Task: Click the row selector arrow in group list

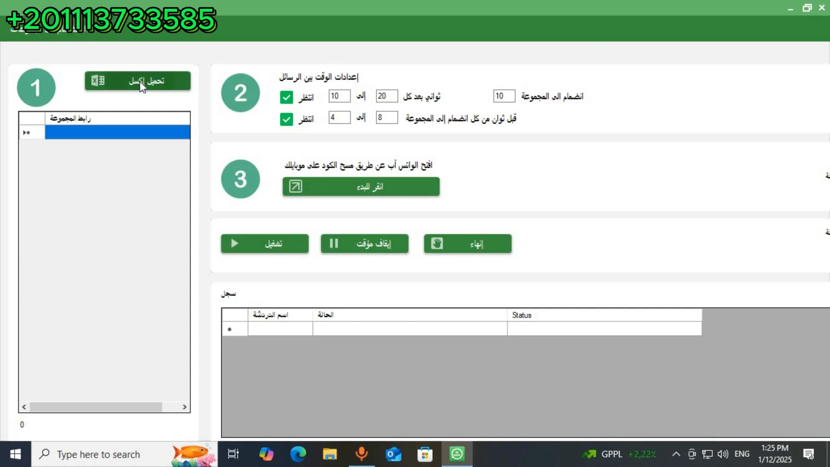Action: pyautogui.click(x=32, y=132)
